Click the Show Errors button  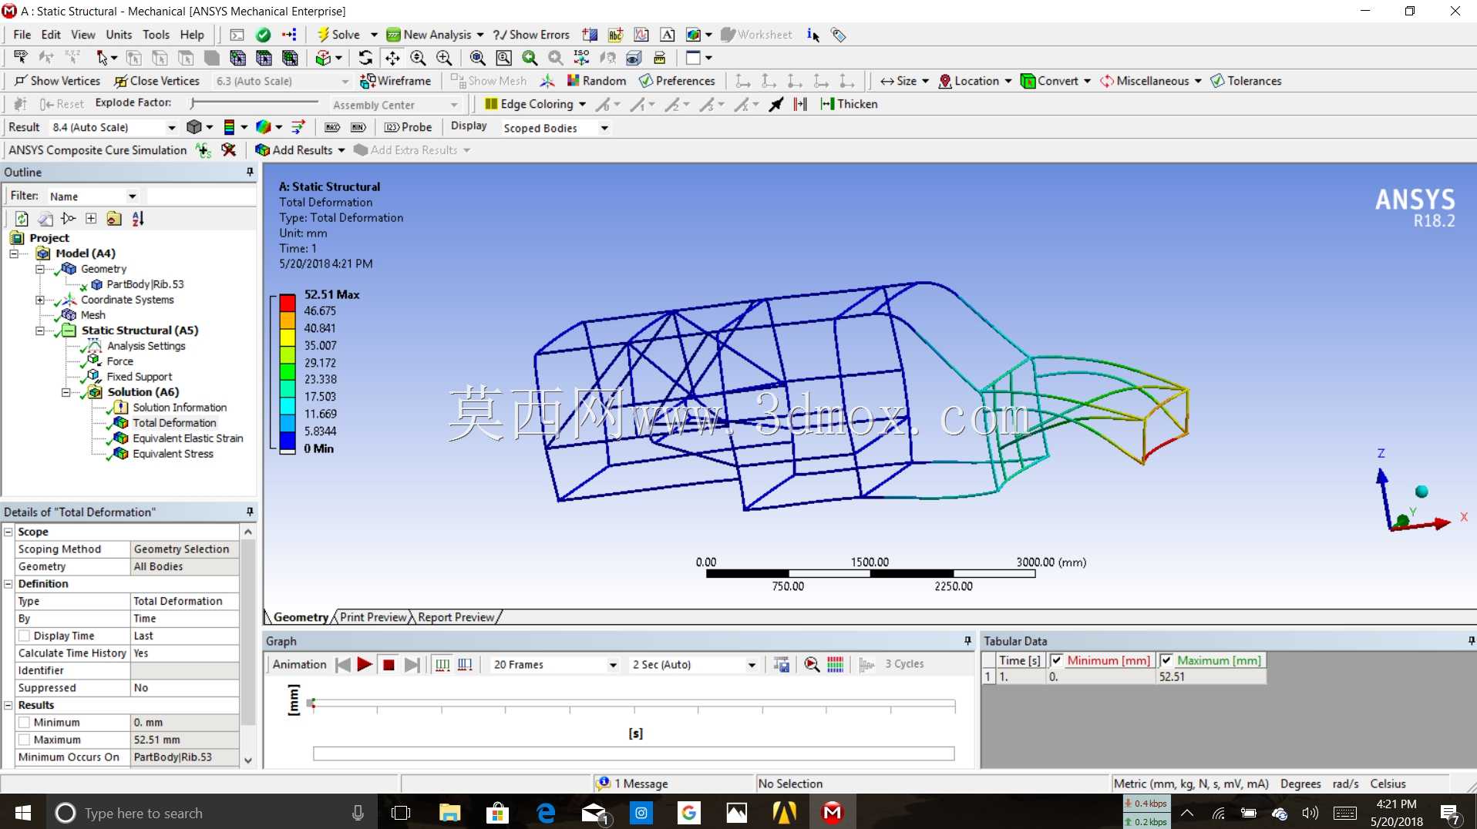coord(531,35)
